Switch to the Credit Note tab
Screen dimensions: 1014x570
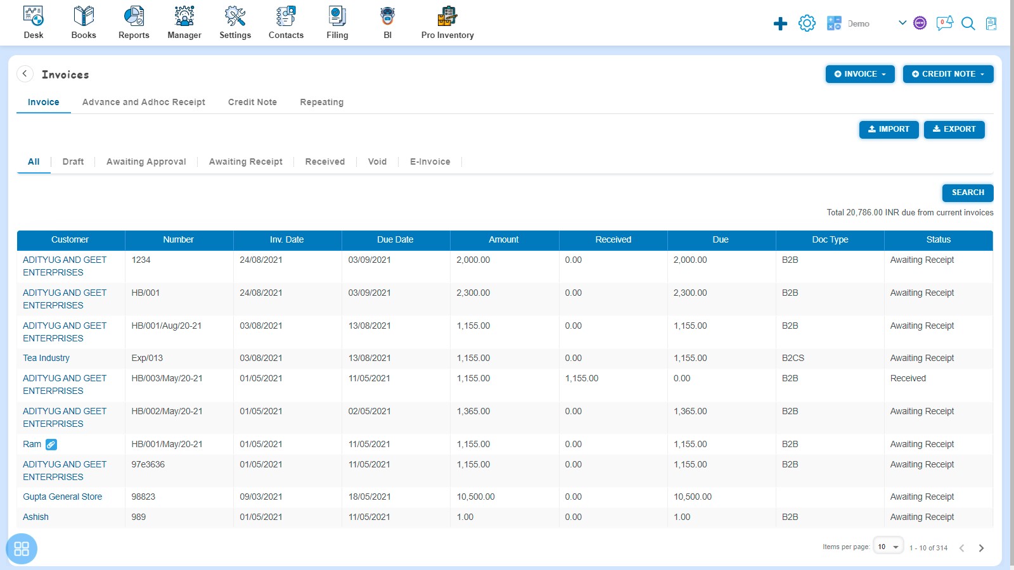pyautogui.click(x=252, y=102)
